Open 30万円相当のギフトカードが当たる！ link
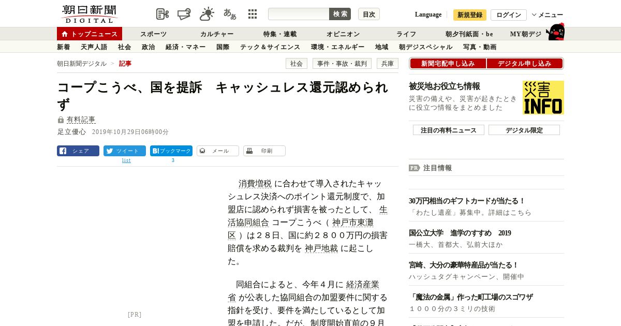This screenshot has height=326, width=621. (x=467, y=201)
